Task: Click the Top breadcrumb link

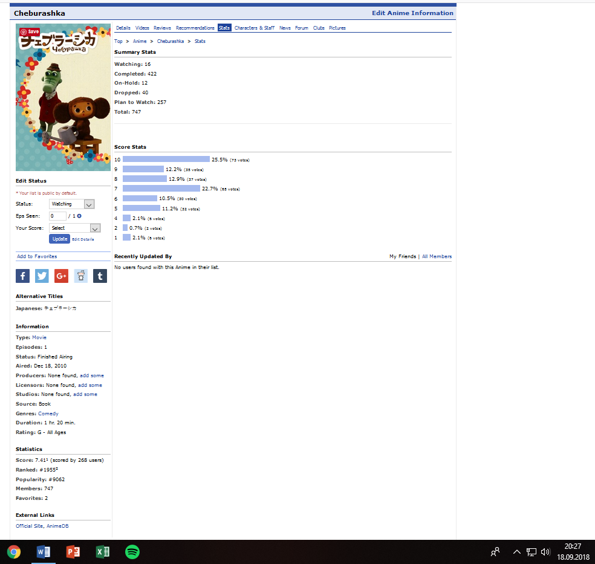Action: click(119, 41)
